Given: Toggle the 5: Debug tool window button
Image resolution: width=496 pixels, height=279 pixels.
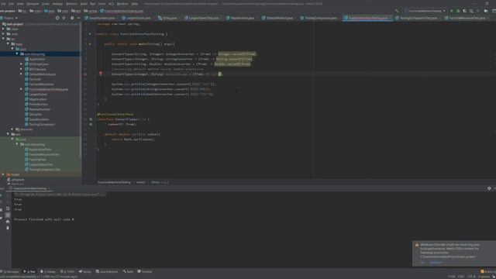Looking at the screenshot, I should click(x=48, y=271).
